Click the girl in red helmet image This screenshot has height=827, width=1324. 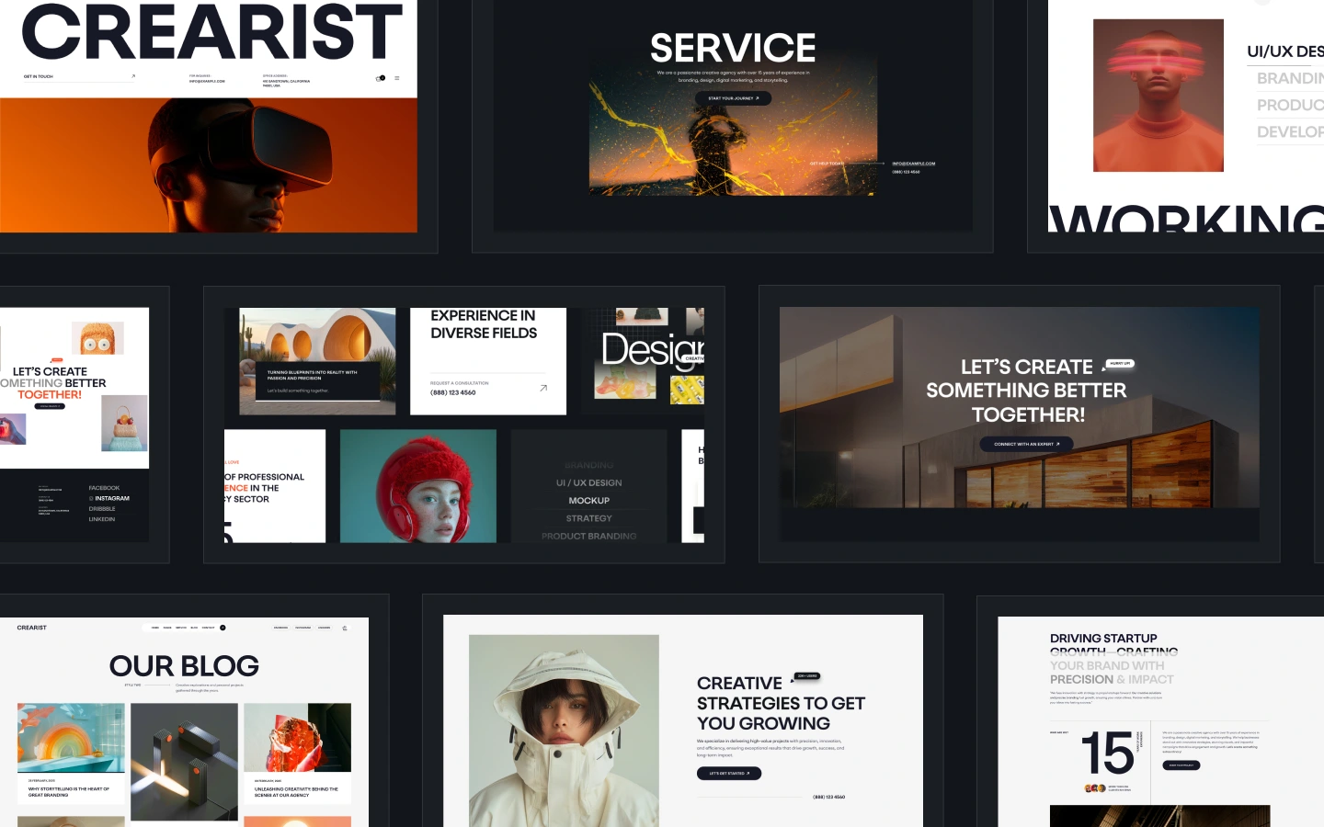[418, 486]
